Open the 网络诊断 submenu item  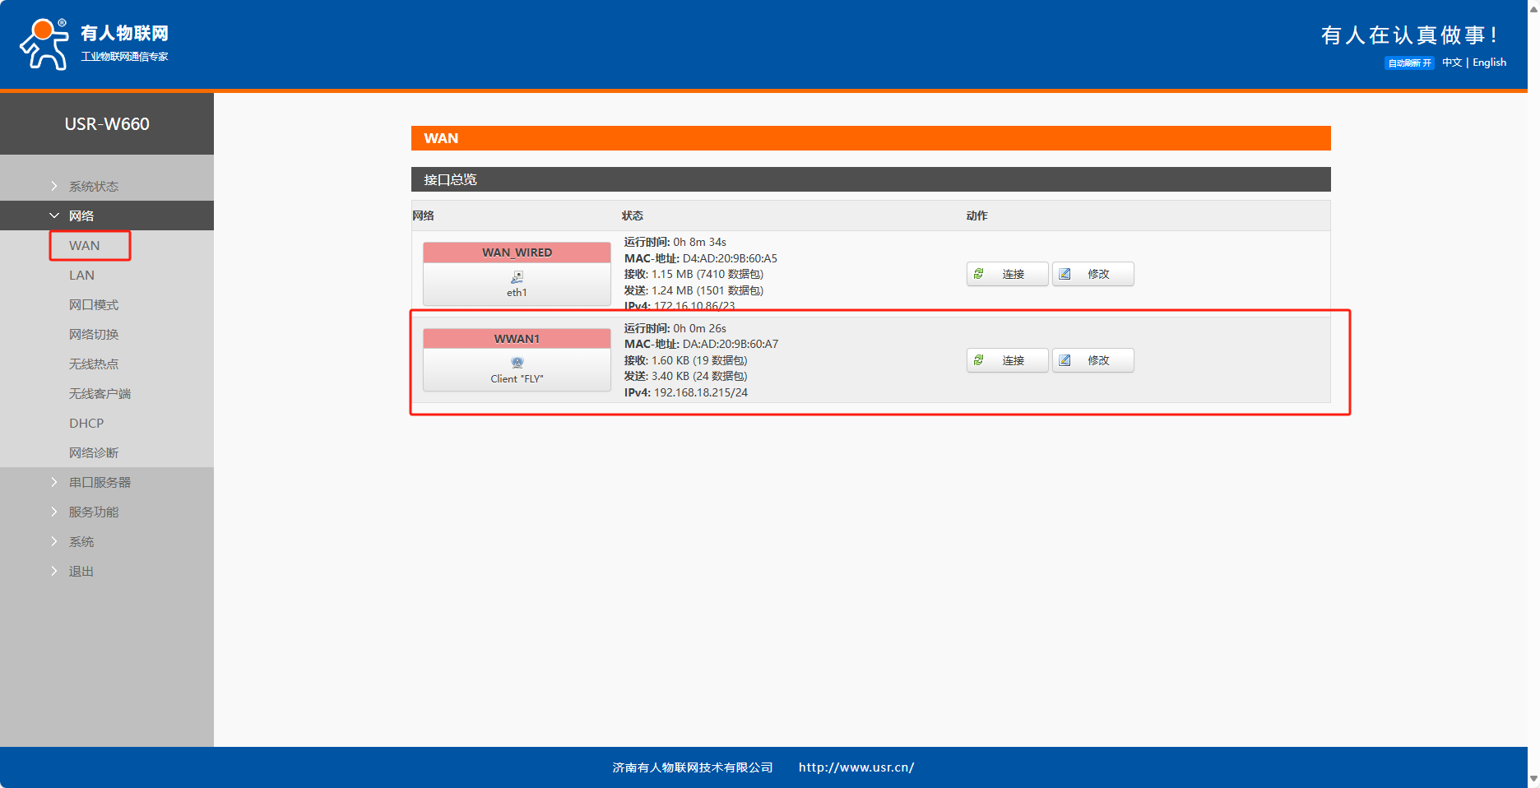(94, 453)
